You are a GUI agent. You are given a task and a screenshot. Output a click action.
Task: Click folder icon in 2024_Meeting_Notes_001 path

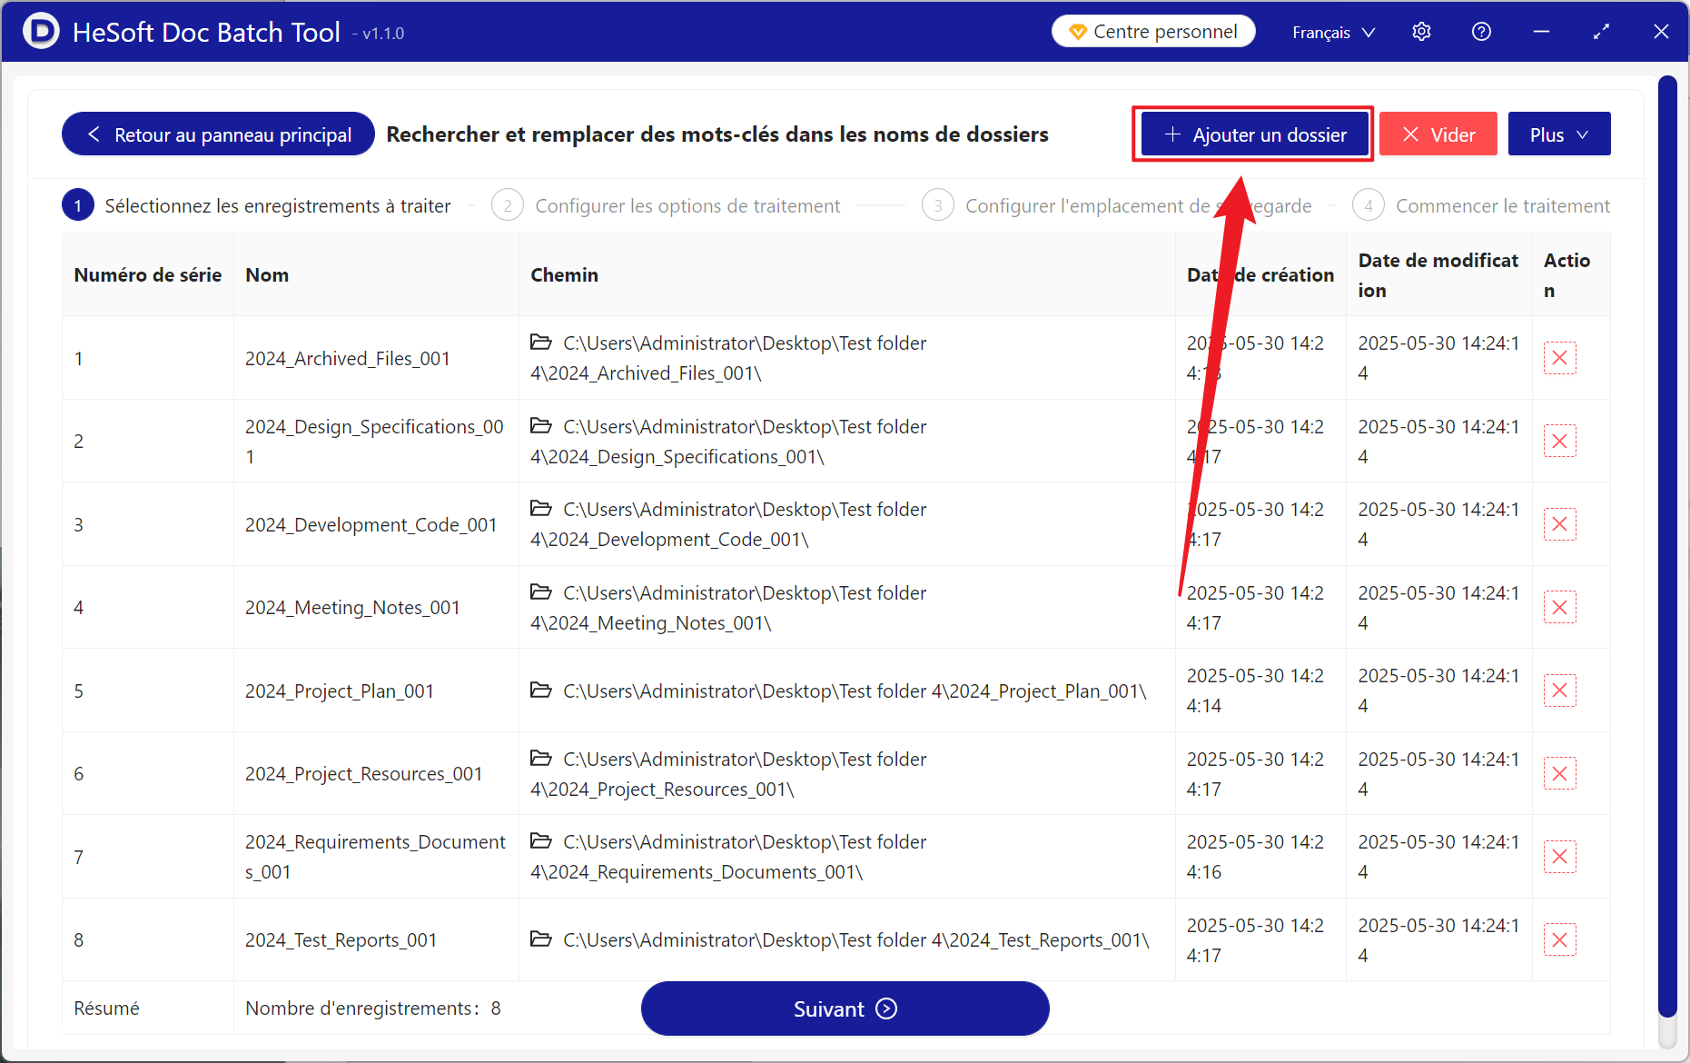(x=541, y=592)
